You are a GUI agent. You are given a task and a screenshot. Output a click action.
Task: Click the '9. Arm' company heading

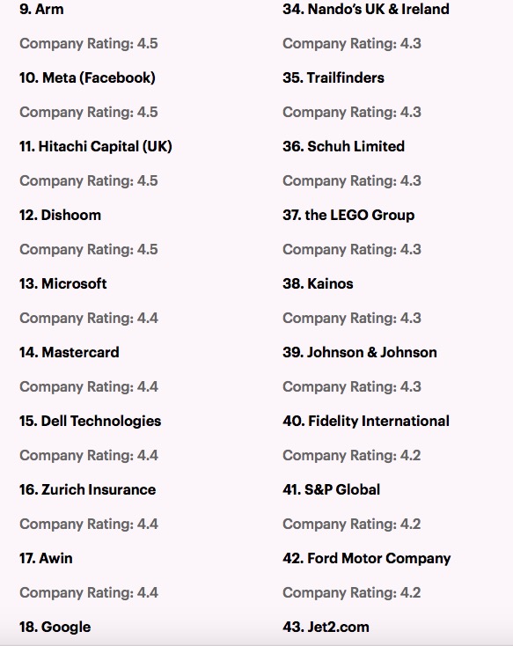pyautogui.click(x=41, y=9)
